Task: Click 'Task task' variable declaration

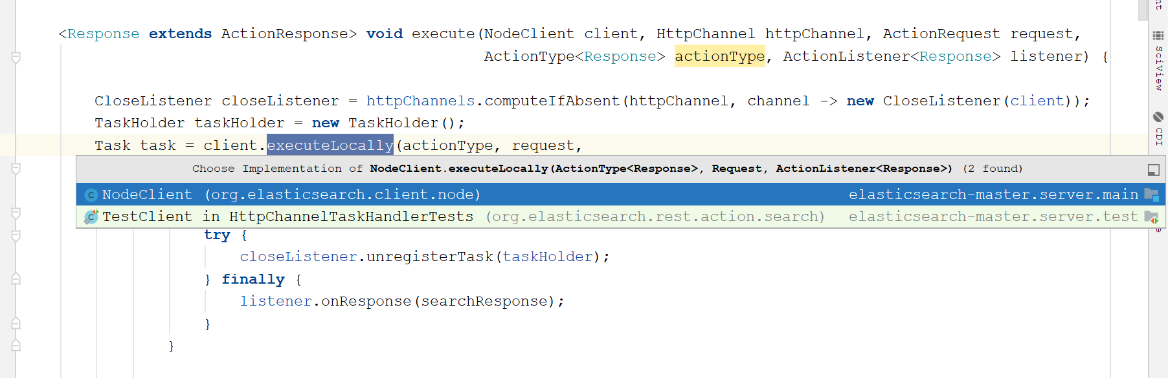Action: 135,145
